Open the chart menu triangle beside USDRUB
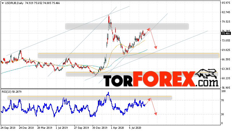The image size is (232, 131). (3, 3)
